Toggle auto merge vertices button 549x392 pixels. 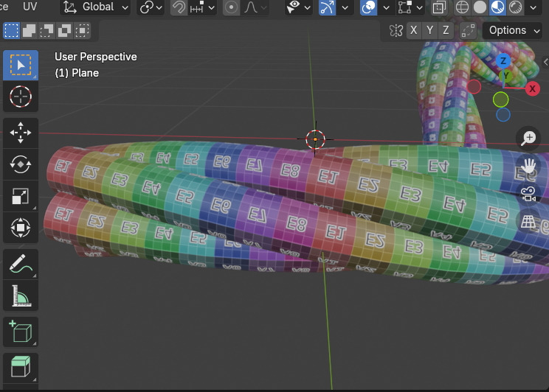point(468,31)
